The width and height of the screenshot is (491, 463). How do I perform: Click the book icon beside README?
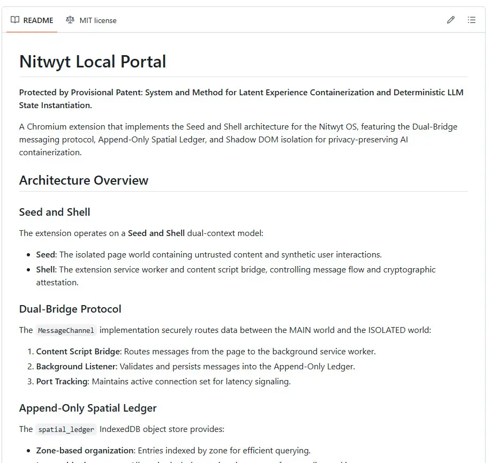(14, 20)
